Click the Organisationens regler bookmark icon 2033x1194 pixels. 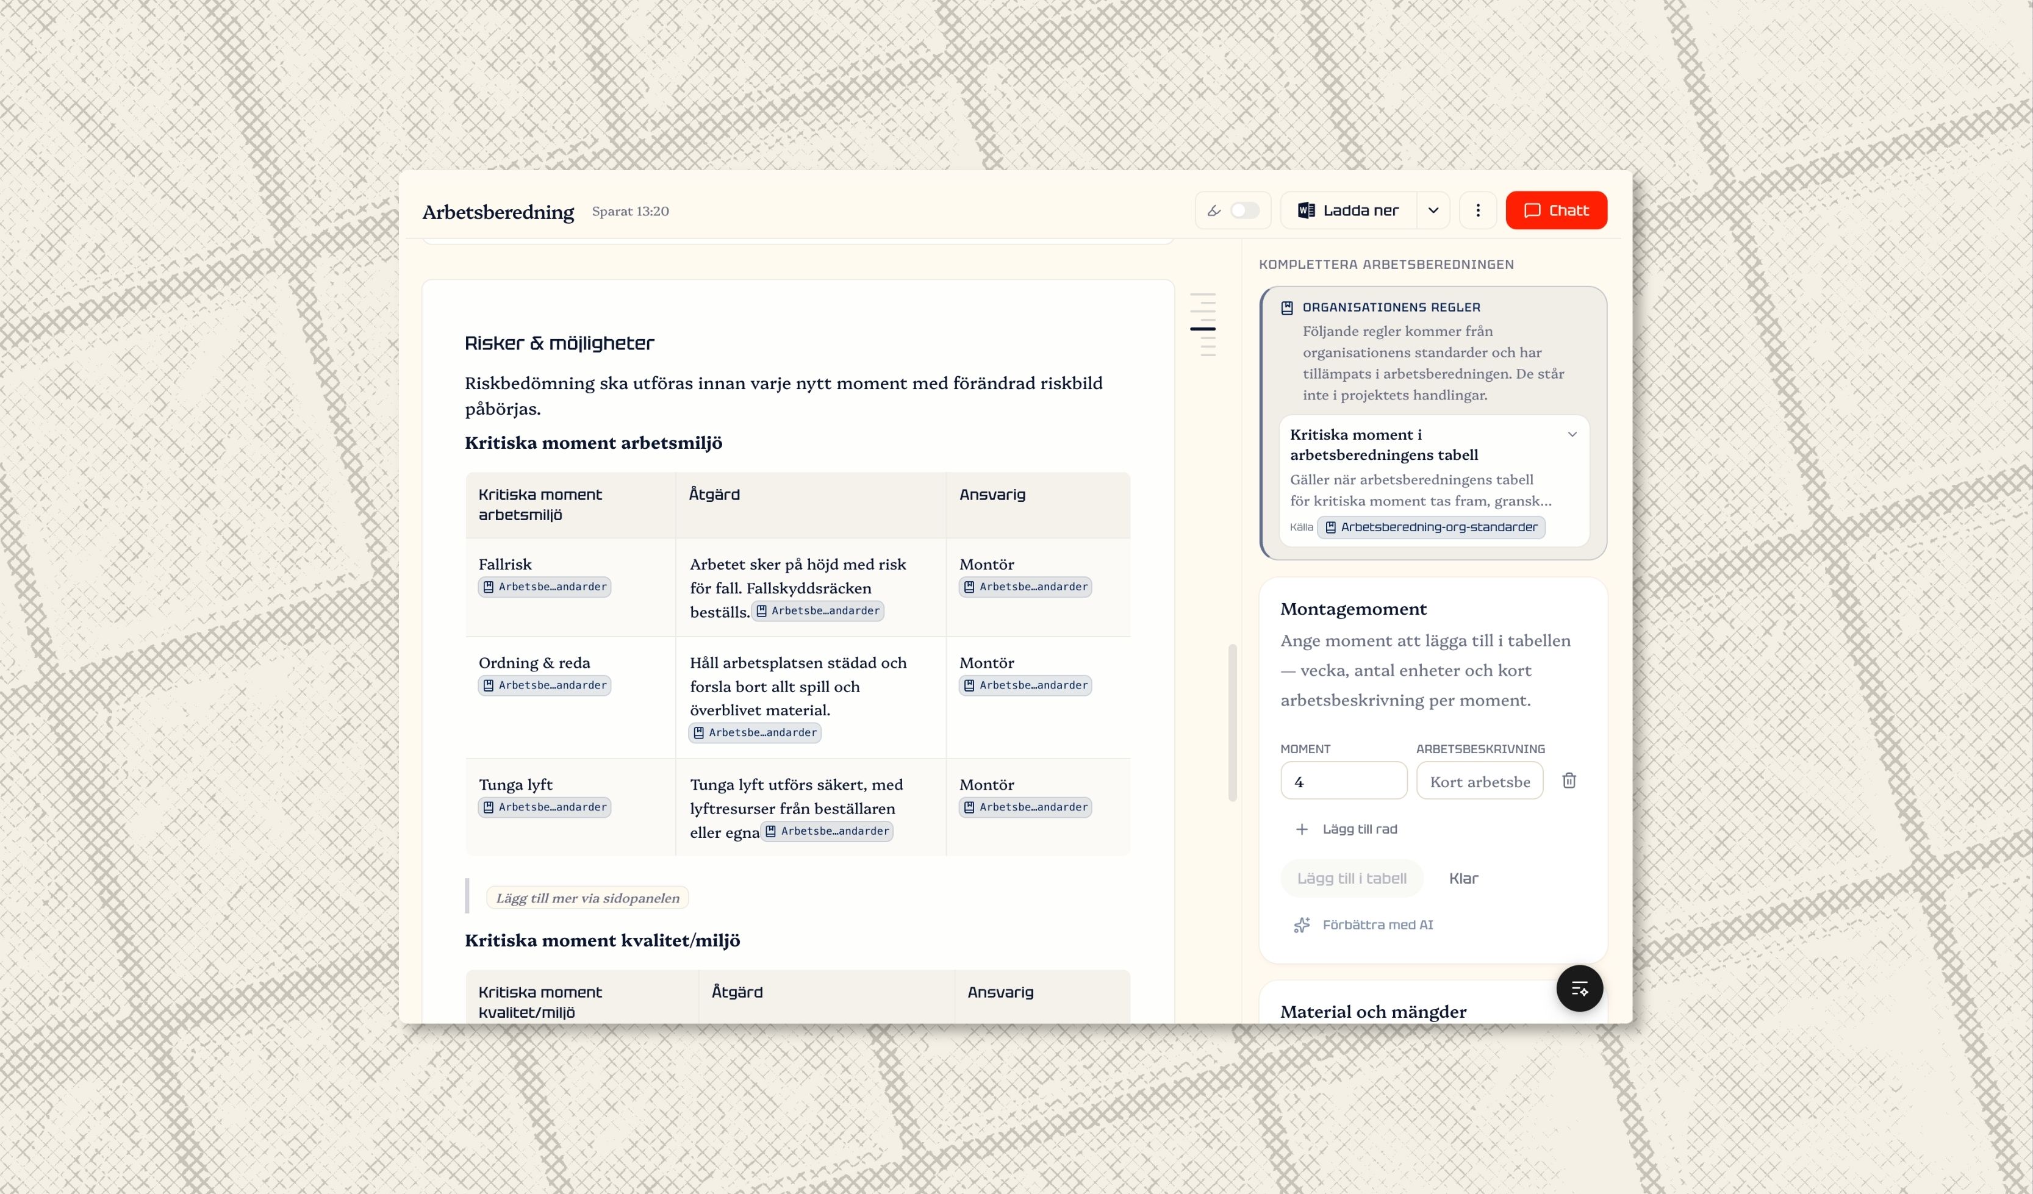(1287, 307)
